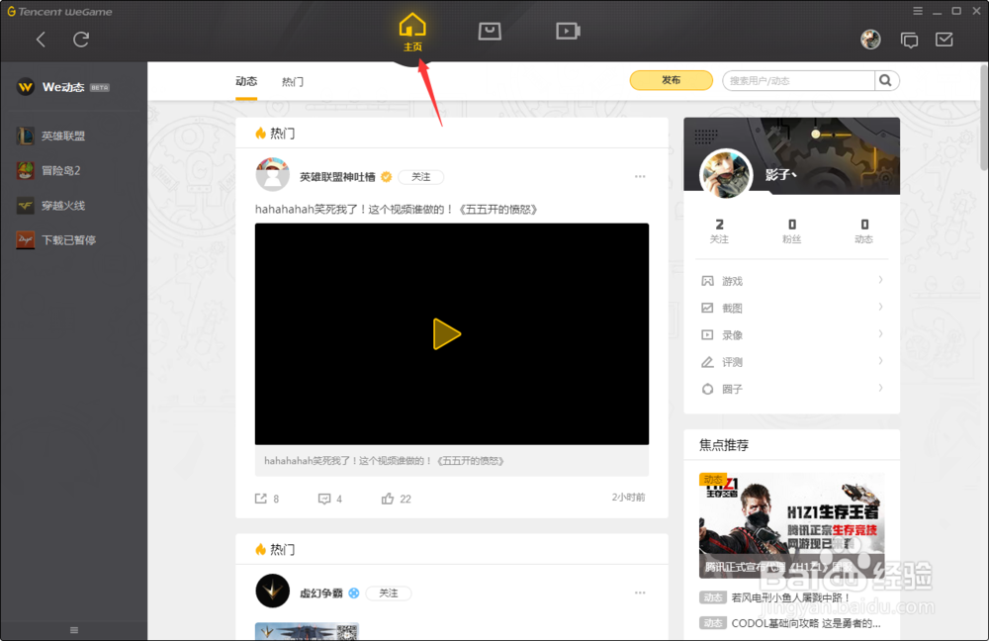
Task: Open the 0 粉丝 followers count
Action: pyautogui.click(x=791, y=230)
